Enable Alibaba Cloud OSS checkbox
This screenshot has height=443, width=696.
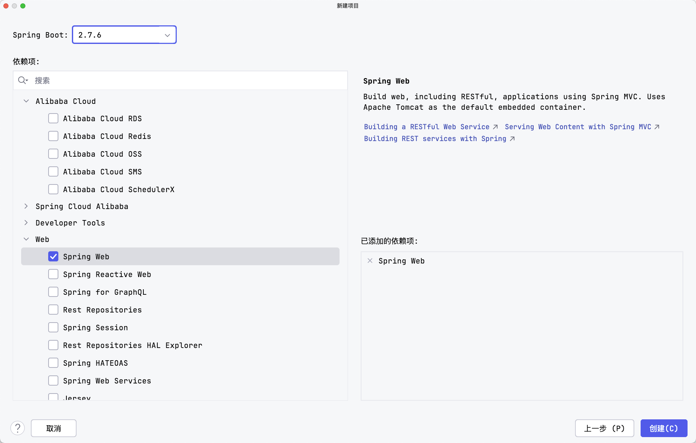click(53, 154)
